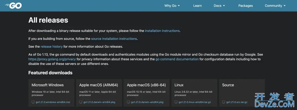297x110 pixels.
Task: Select the Apple macOS (ARM64) card title
Action: (99, 85)
